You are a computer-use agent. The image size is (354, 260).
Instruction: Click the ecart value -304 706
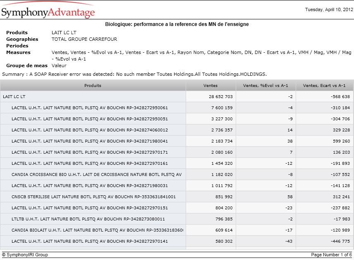[340, 119]
